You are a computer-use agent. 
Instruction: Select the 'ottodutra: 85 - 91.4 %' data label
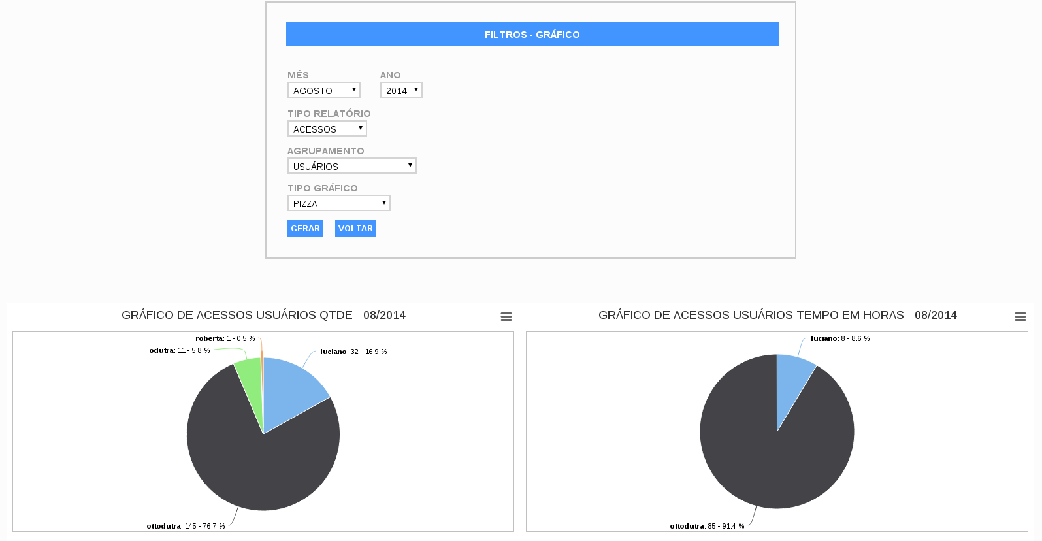[x=707, y=526]
